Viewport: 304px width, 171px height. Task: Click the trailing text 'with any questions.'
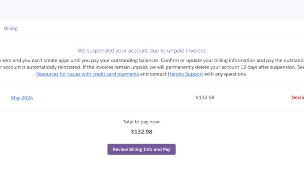coord(226,74)
